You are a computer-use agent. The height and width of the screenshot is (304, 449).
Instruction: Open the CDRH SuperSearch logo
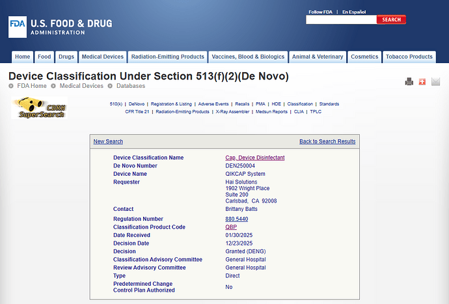click(39, 107)
